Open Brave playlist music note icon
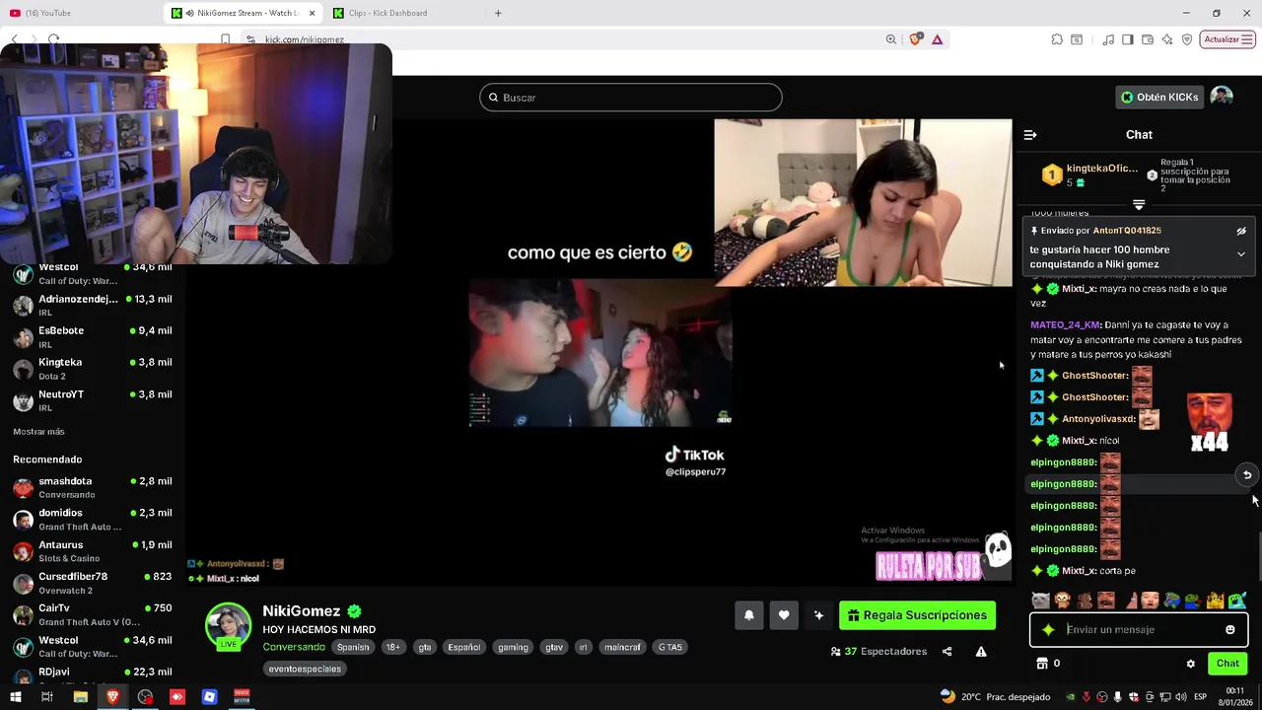The height and width of the screenshot is (710, 1262). click(1109, 39)
